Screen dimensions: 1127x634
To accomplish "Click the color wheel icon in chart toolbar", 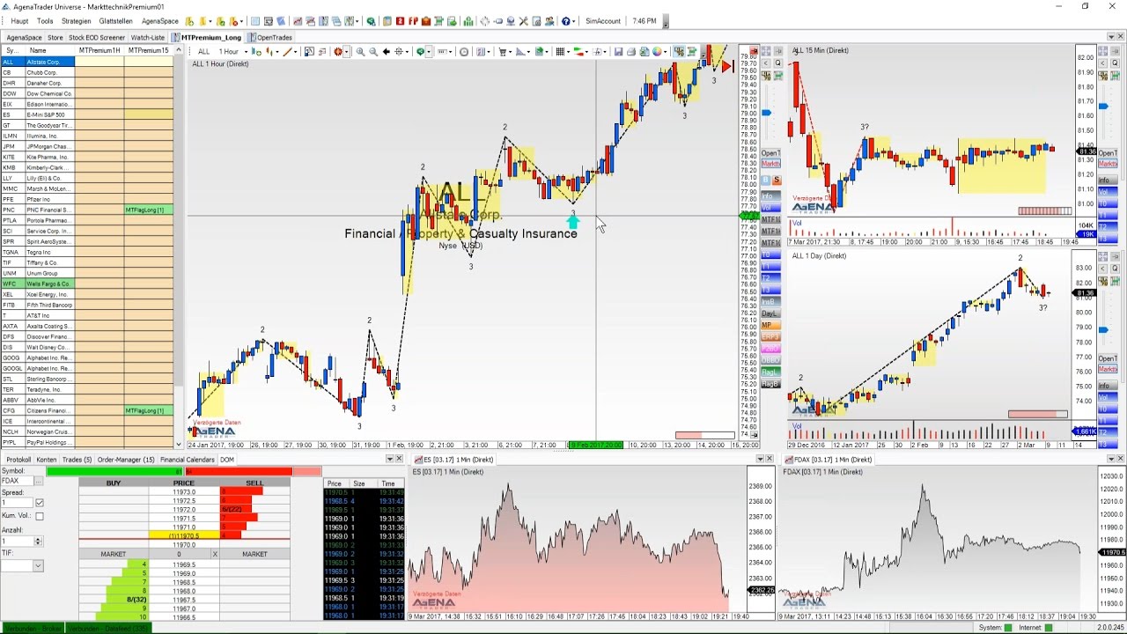I will coord(657,52).
